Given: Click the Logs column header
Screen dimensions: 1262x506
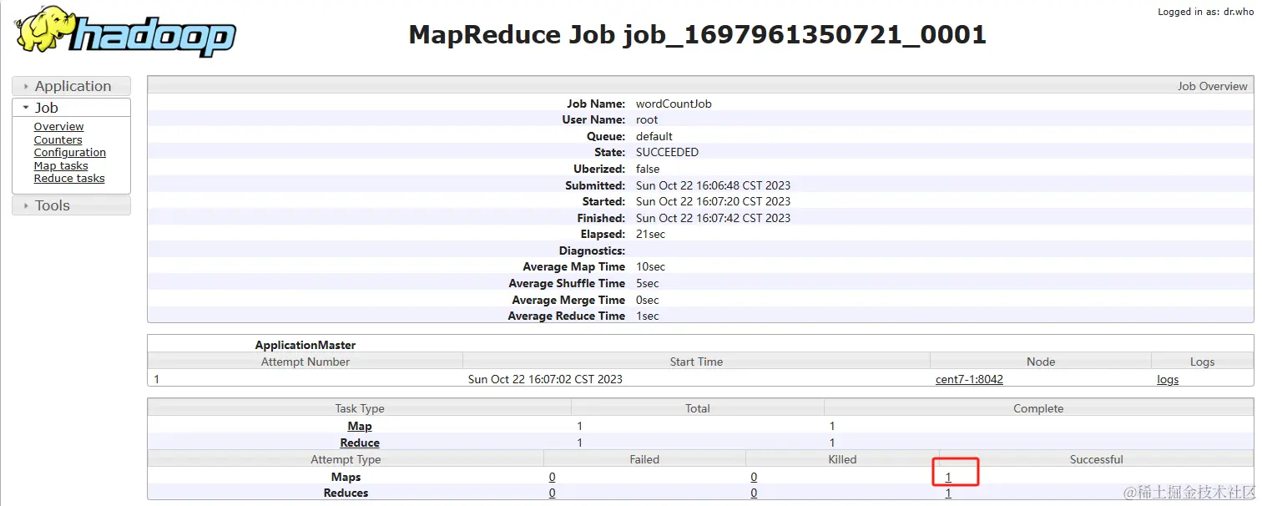Looking at the screenshot, I should tap(1202, 362).
